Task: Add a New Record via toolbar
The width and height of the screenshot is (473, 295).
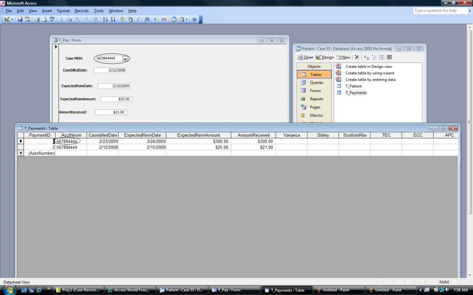Action: pos(157,19)
